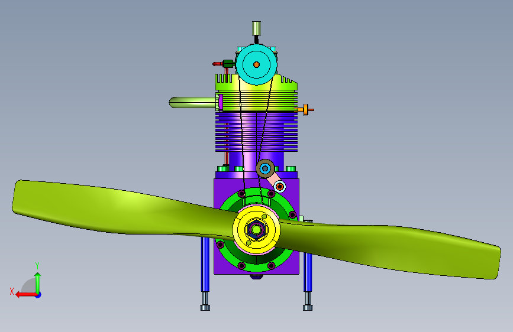Screen dimensions: 513x332
Task: Pick the left blue mounting standoff
Action: pos(205,265)
